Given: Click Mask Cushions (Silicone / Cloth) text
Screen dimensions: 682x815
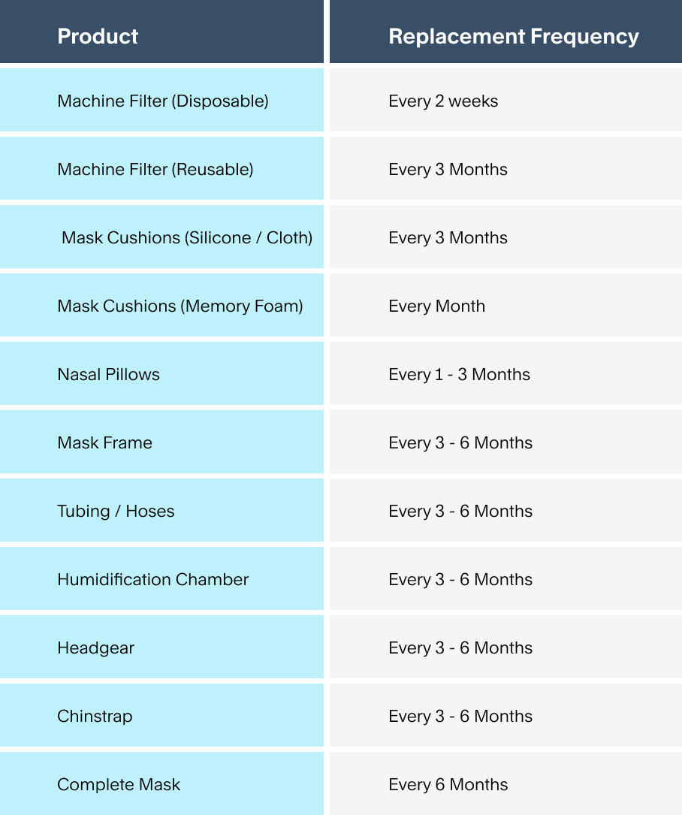Looking at the screenshot, I should (x=186, y=237).
